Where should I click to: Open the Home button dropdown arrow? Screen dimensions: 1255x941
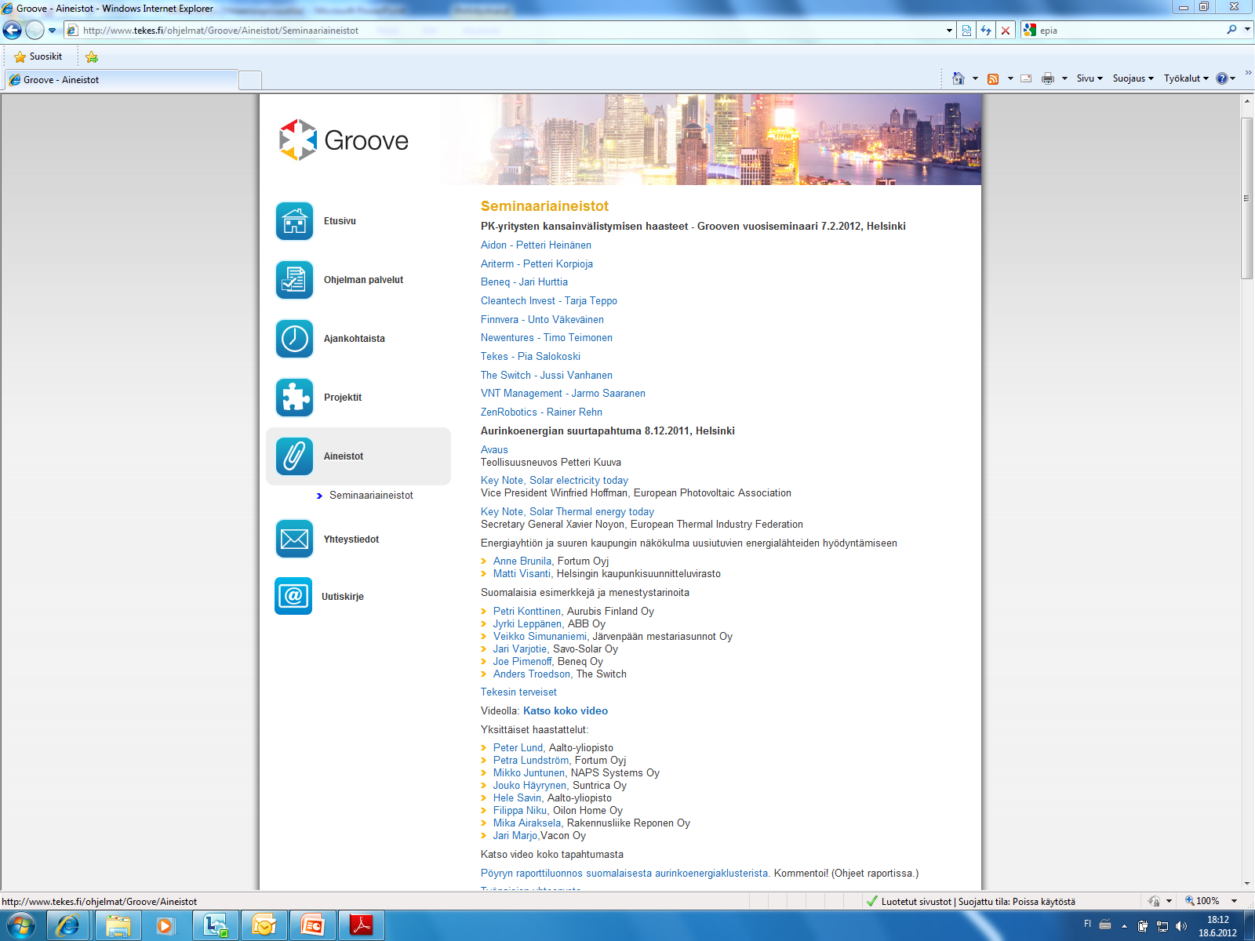[x=975, y=78]
